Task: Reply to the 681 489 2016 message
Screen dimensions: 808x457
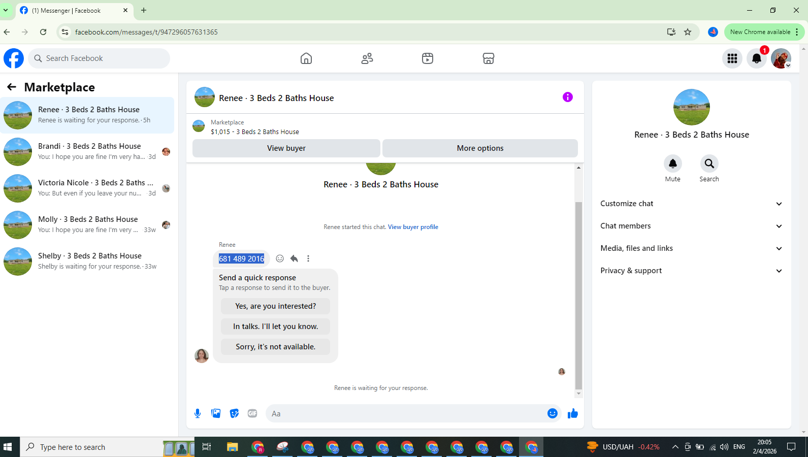Action: click(294, 258)
